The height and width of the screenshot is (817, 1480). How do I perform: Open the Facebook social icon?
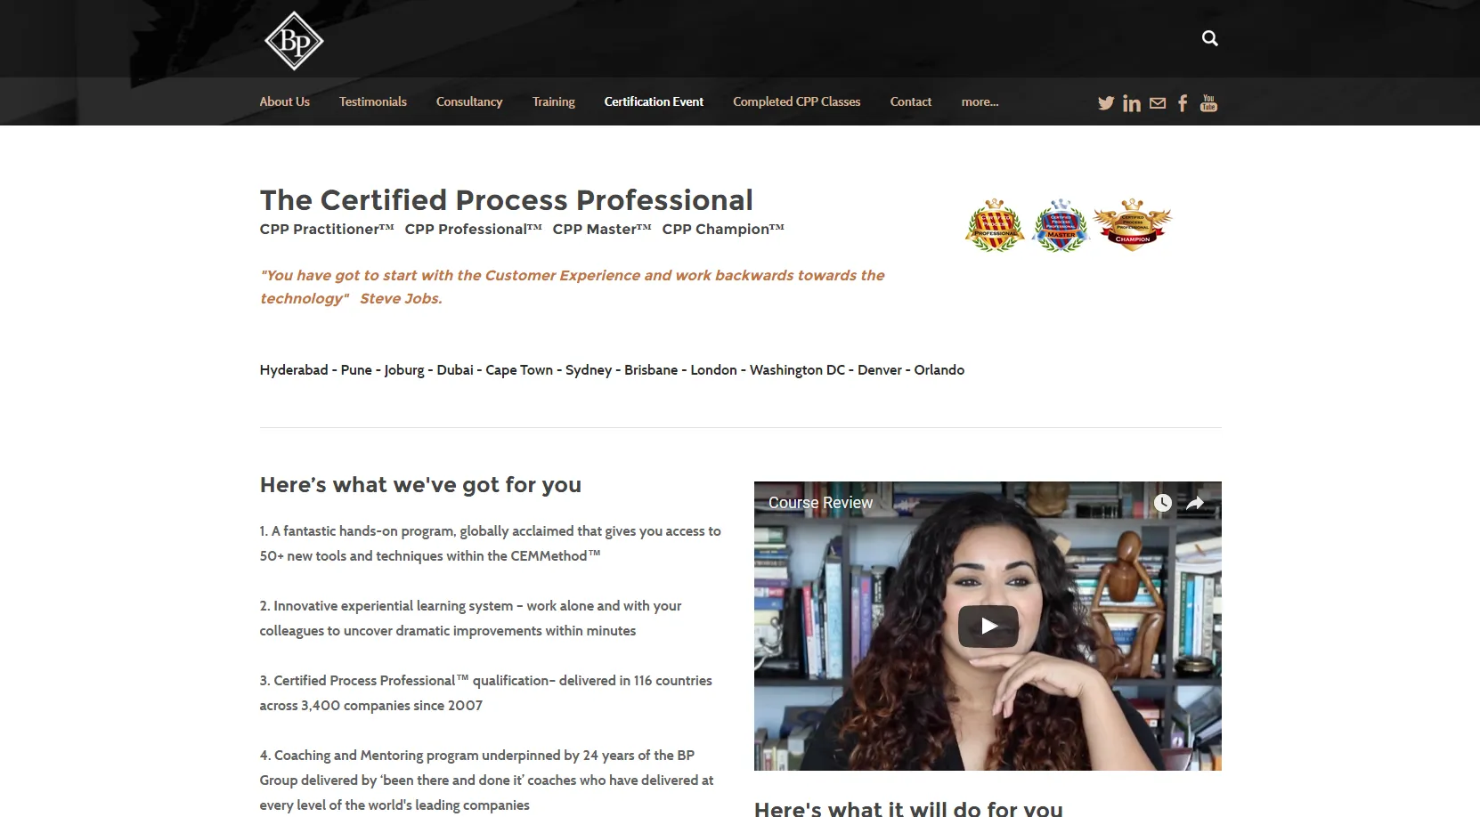pos(1183,103)
